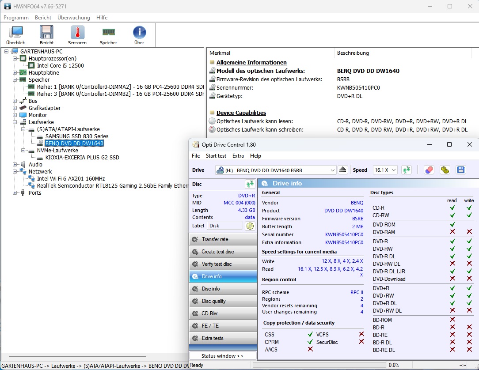Open File menu in Opti Drive Control
Screen dimensions: 479x370
click(196, 156)
